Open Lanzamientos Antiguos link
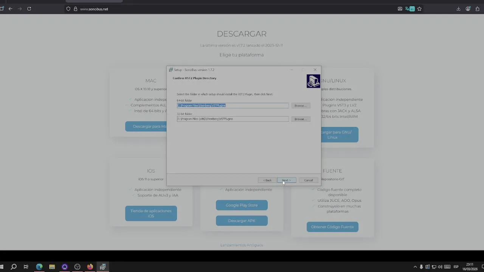Image resolution: width=484 pixels, height=272 pixels. pyautogui.click(x=242, y=245)
